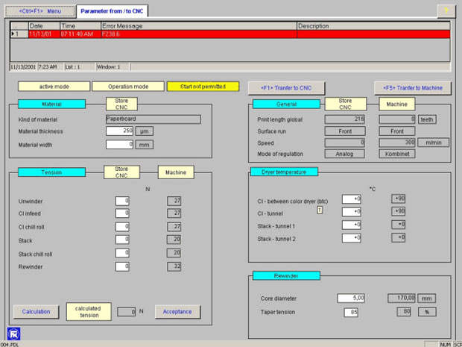The width and height of the screenshot is (462, 347).
Task: Click the Error Message column header
Action: tap(199, 26)
